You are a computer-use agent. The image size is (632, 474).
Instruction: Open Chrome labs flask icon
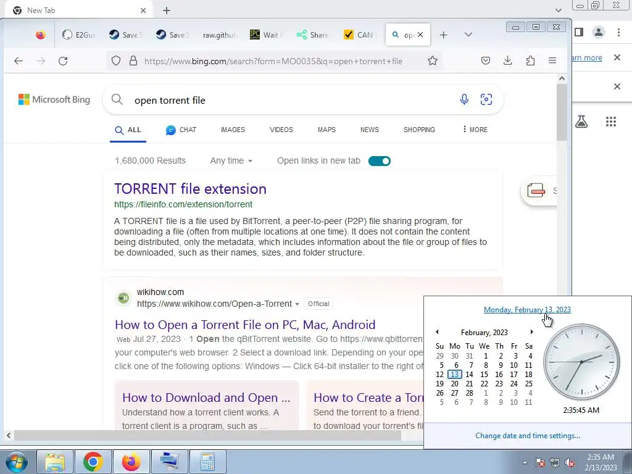tap(581, 122)
